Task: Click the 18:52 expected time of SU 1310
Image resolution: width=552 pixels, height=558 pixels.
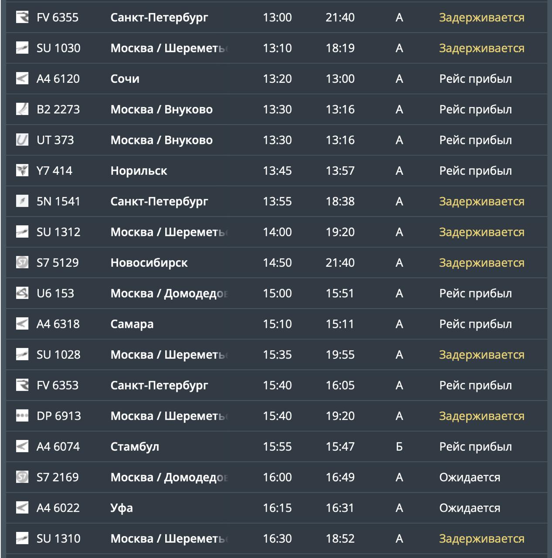Action: click(x=340, y=538)
